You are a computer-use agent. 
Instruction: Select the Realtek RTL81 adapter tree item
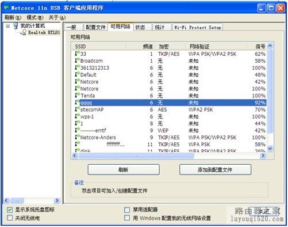pyautogui.click(x=44, y=32)
